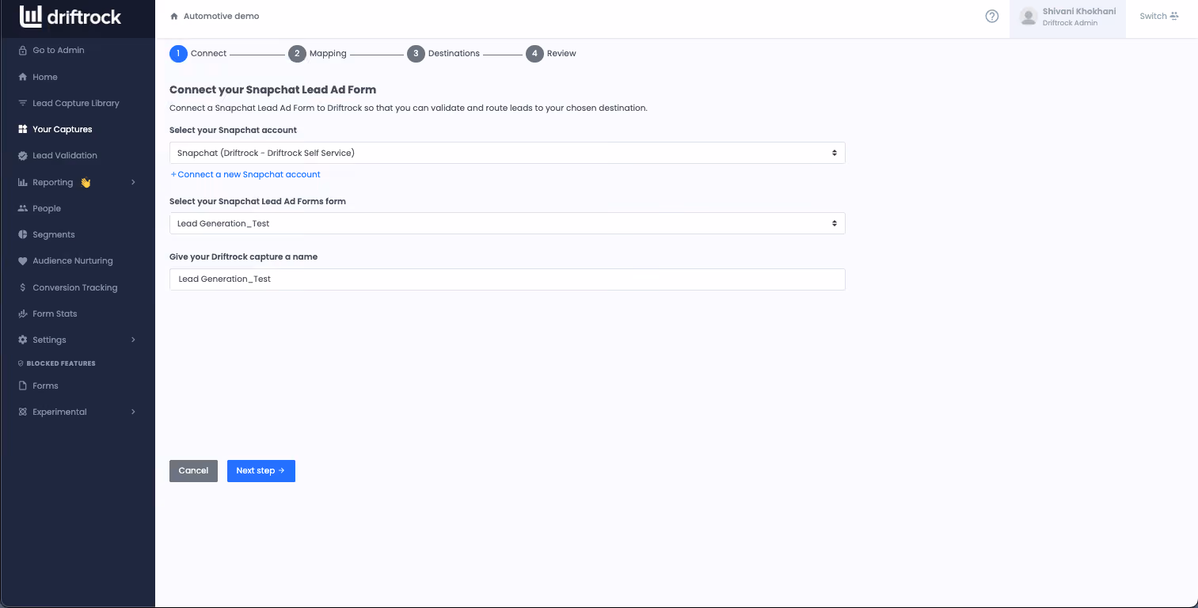Open the People section
Image resolution: width=1198 pixels, height=608 pixels.
click(x=47, y=208)
